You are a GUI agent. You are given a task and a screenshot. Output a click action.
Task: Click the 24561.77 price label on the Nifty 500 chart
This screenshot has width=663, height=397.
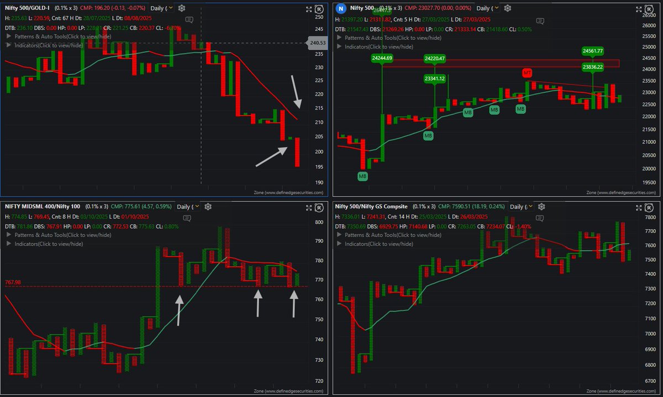point(592,51)
